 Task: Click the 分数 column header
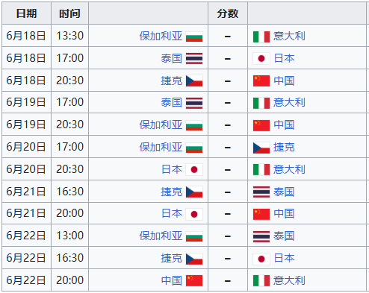[x=228, y=13]
